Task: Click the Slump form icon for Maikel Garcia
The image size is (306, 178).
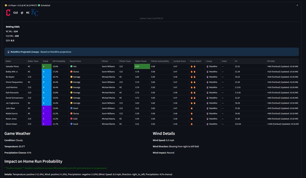Action: 72,113
